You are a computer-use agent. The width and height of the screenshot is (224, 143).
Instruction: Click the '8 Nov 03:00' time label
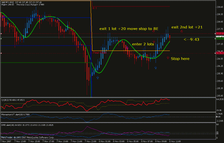119,142
